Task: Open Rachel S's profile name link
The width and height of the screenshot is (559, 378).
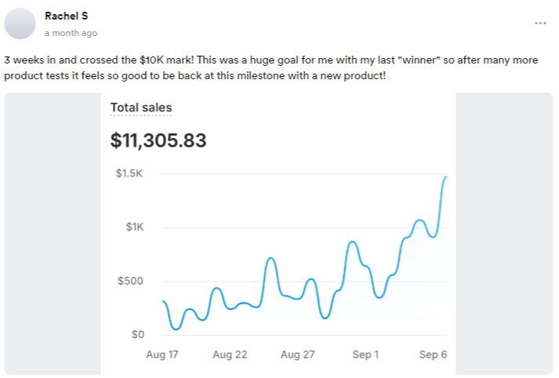Action: (66, 16)
